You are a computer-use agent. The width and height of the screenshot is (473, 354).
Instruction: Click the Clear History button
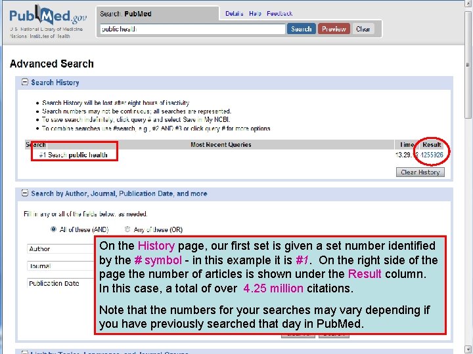coord(420,172)
